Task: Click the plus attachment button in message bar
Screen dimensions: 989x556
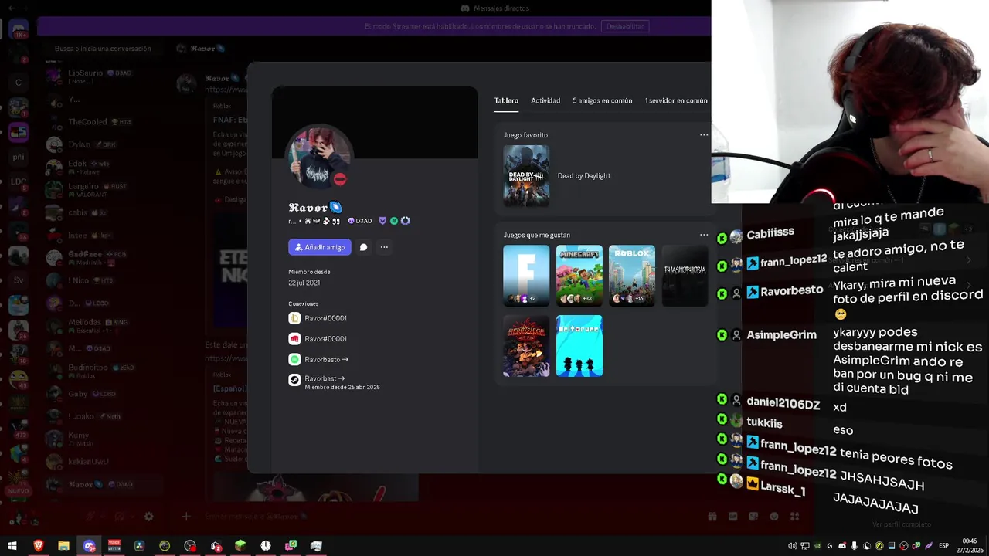Action: [186, 516]
